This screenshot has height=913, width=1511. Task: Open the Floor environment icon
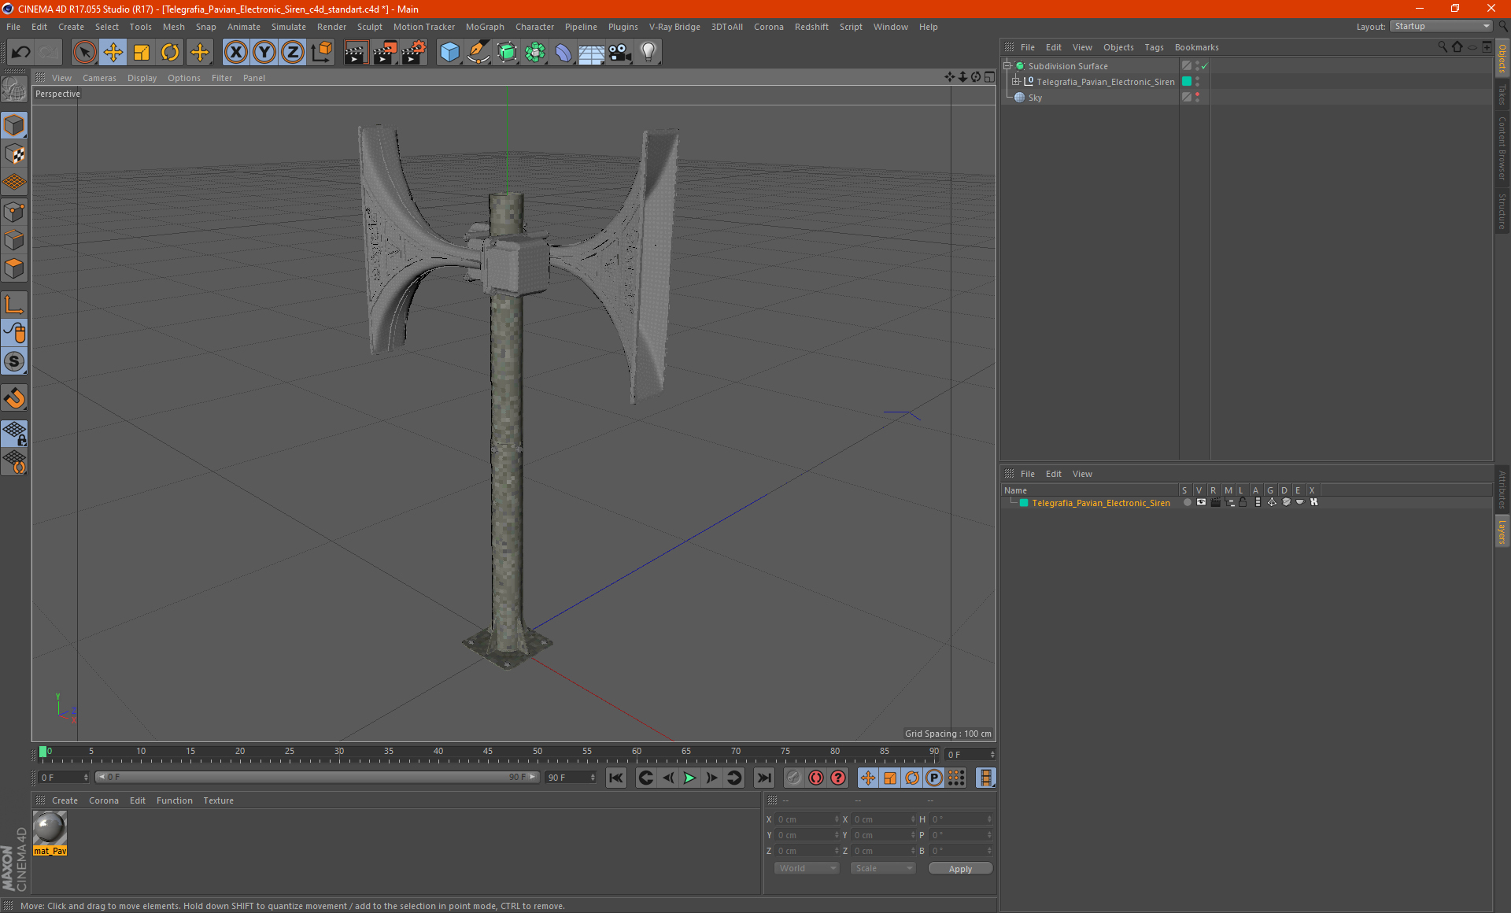point(592,53)
